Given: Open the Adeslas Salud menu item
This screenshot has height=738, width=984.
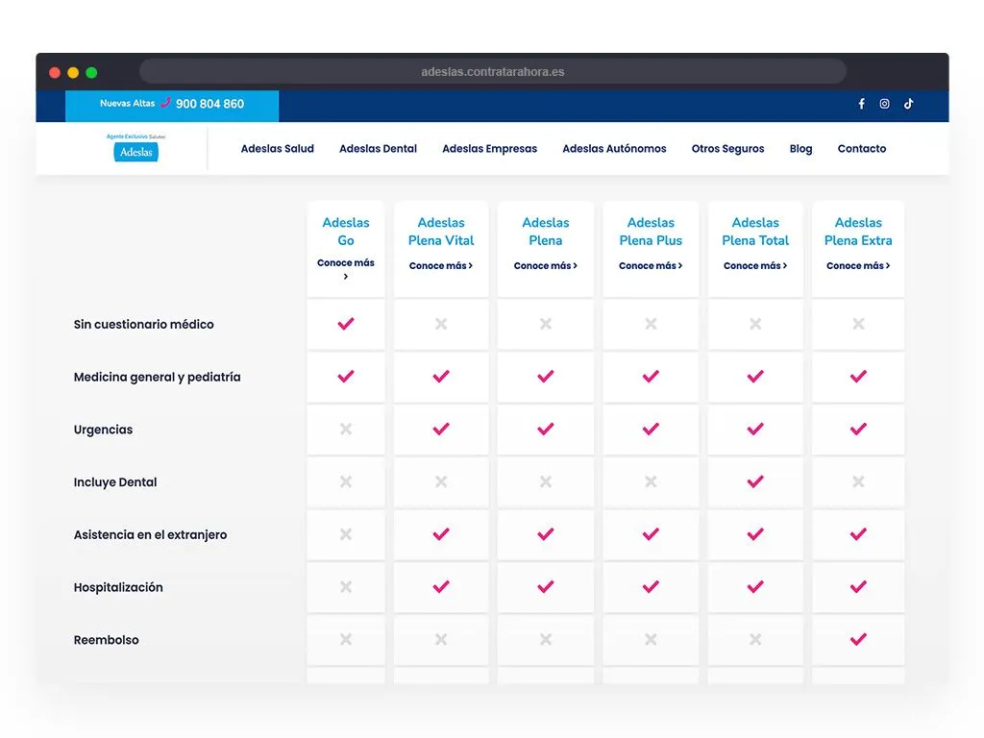Looking at the screenshot, I should click(278, 149).
